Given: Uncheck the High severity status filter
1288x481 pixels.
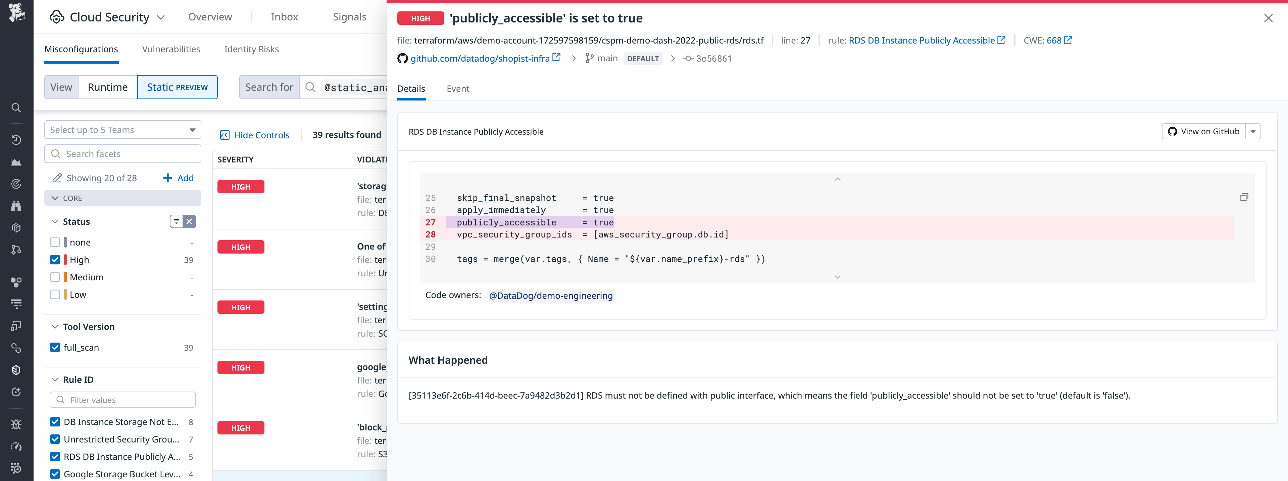Looking at the screenshot, I should click(x=55, y=260).
